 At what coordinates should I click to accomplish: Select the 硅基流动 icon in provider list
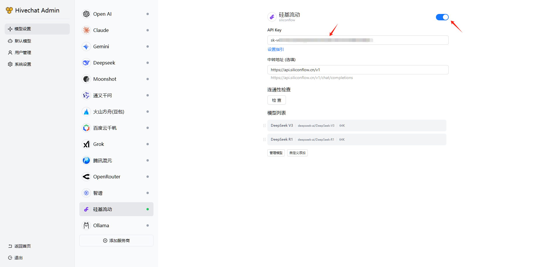[86, 209]
